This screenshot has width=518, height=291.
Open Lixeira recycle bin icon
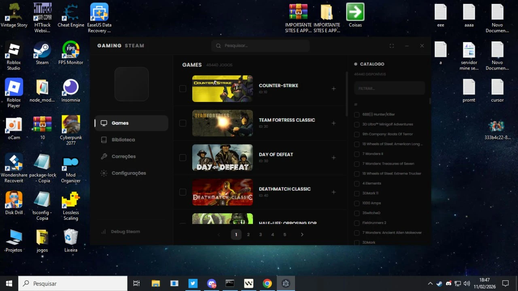pyautogui.click(x=71, y=240)
